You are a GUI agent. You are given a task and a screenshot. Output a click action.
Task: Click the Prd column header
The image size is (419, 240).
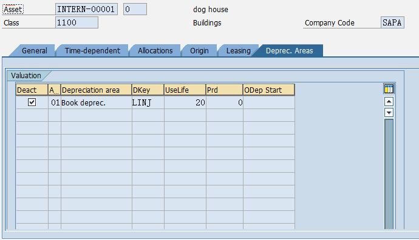pyautogui.click(x=225, y=90)
